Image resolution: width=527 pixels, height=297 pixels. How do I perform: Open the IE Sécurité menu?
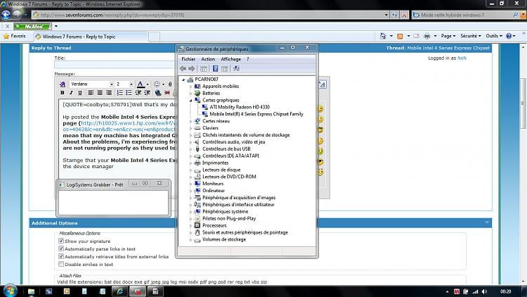click(x=471, y=36)
